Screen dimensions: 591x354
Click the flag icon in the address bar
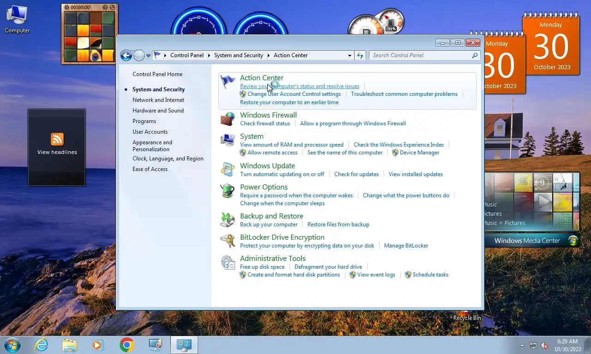point(157,55)
